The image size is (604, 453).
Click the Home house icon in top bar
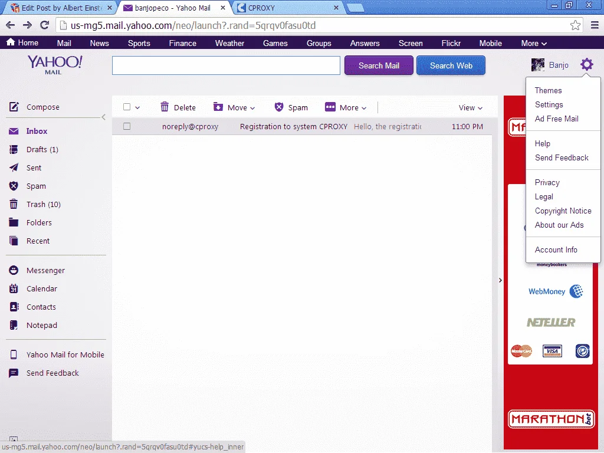pyautogui.click(x=11, y=42)
